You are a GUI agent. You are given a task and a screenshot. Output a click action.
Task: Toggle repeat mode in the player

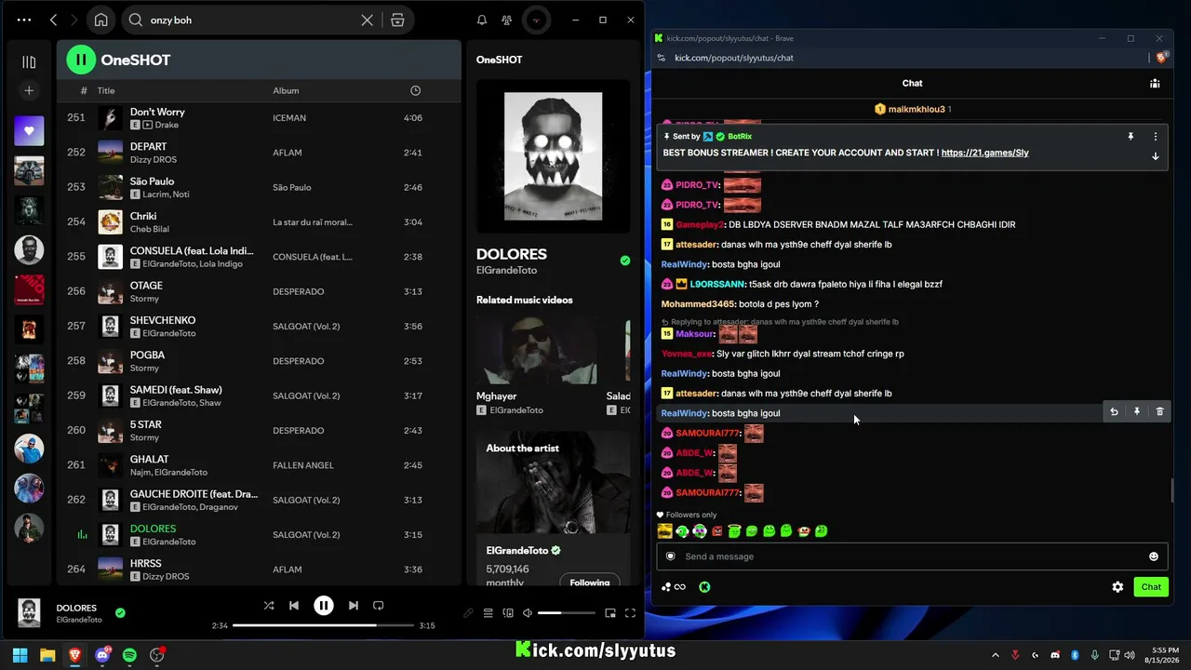379,606
